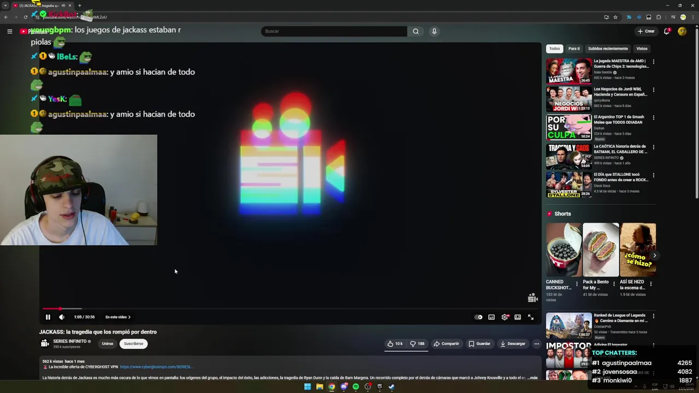Open options for 'El DÍA que STALLONE' video

(653, 175)
